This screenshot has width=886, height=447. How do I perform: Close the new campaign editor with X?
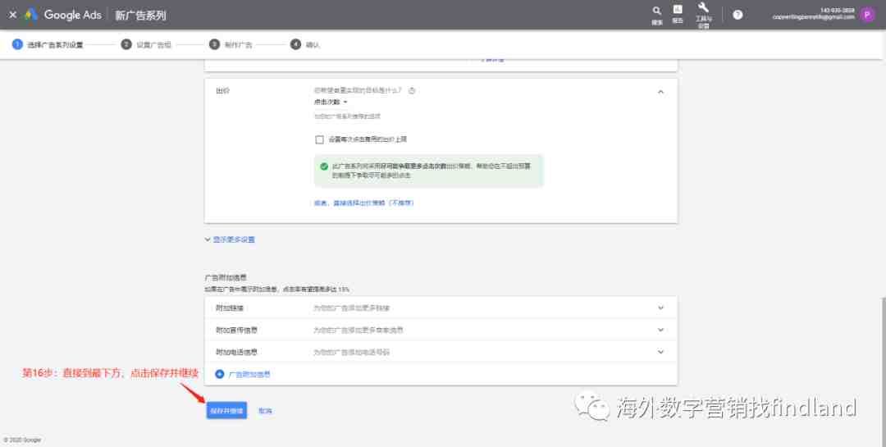coord(12,15)
